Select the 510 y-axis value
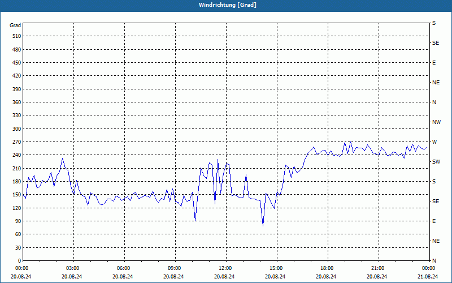This screenshot has height=283, width=452. (17, 36)
